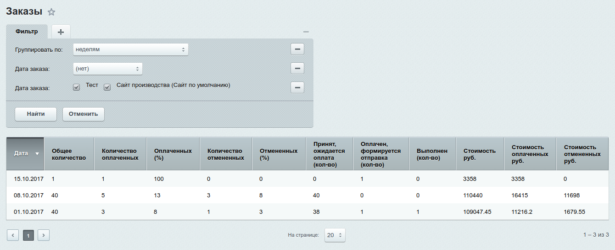This screenshot has width=615, height=250.
Task: Click the Отменить button
Action: [83, 114]
